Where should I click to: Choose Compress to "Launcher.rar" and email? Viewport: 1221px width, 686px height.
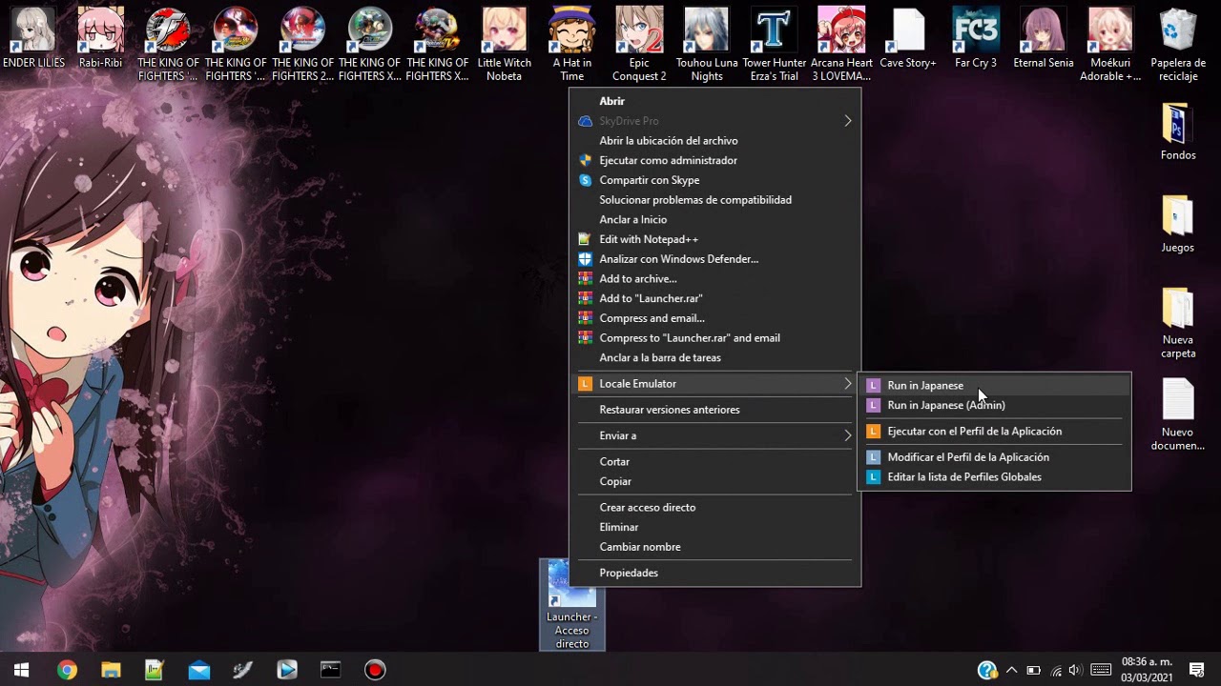pos(714,337)
